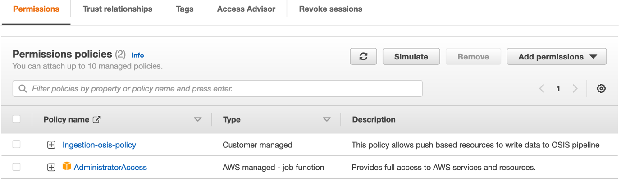
Task: Open the table preferences gear icon
Action: point(601,89)
